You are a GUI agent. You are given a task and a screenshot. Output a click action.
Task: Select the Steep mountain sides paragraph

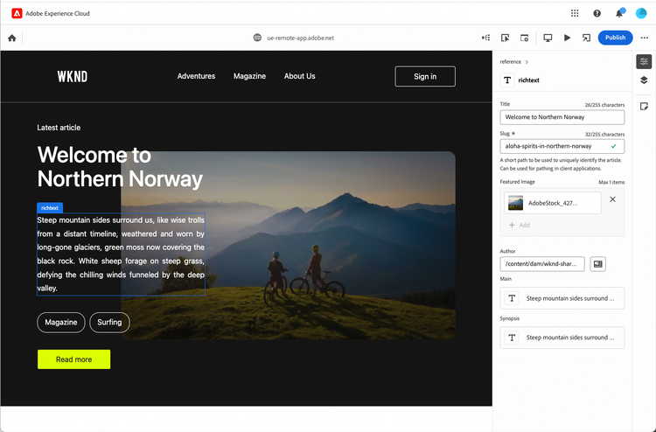(x=121, y=254)
